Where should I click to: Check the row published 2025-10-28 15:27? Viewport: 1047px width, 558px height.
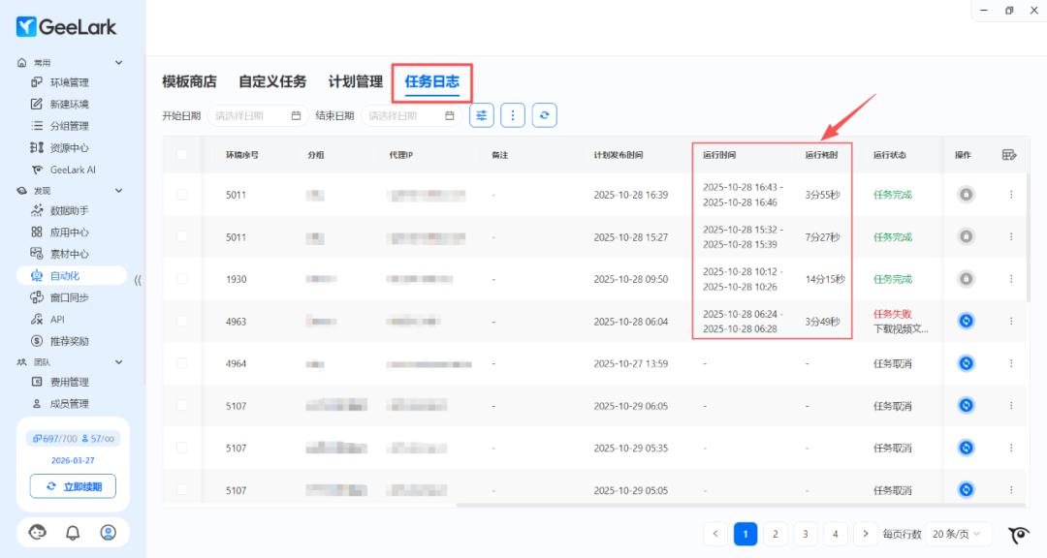pos(181,236)
